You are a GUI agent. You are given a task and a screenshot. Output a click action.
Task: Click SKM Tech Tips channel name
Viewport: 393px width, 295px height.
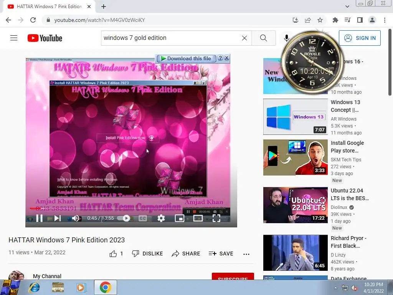pos(346,159)
